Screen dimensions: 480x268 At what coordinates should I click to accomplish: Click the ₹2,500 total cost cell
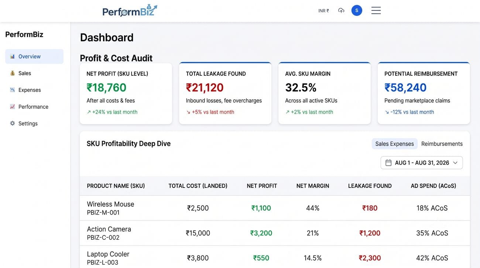198,208
